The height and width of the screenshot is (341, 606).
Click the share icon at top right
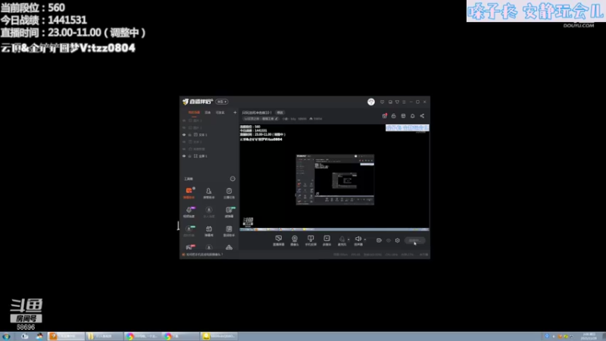(422, 116)
